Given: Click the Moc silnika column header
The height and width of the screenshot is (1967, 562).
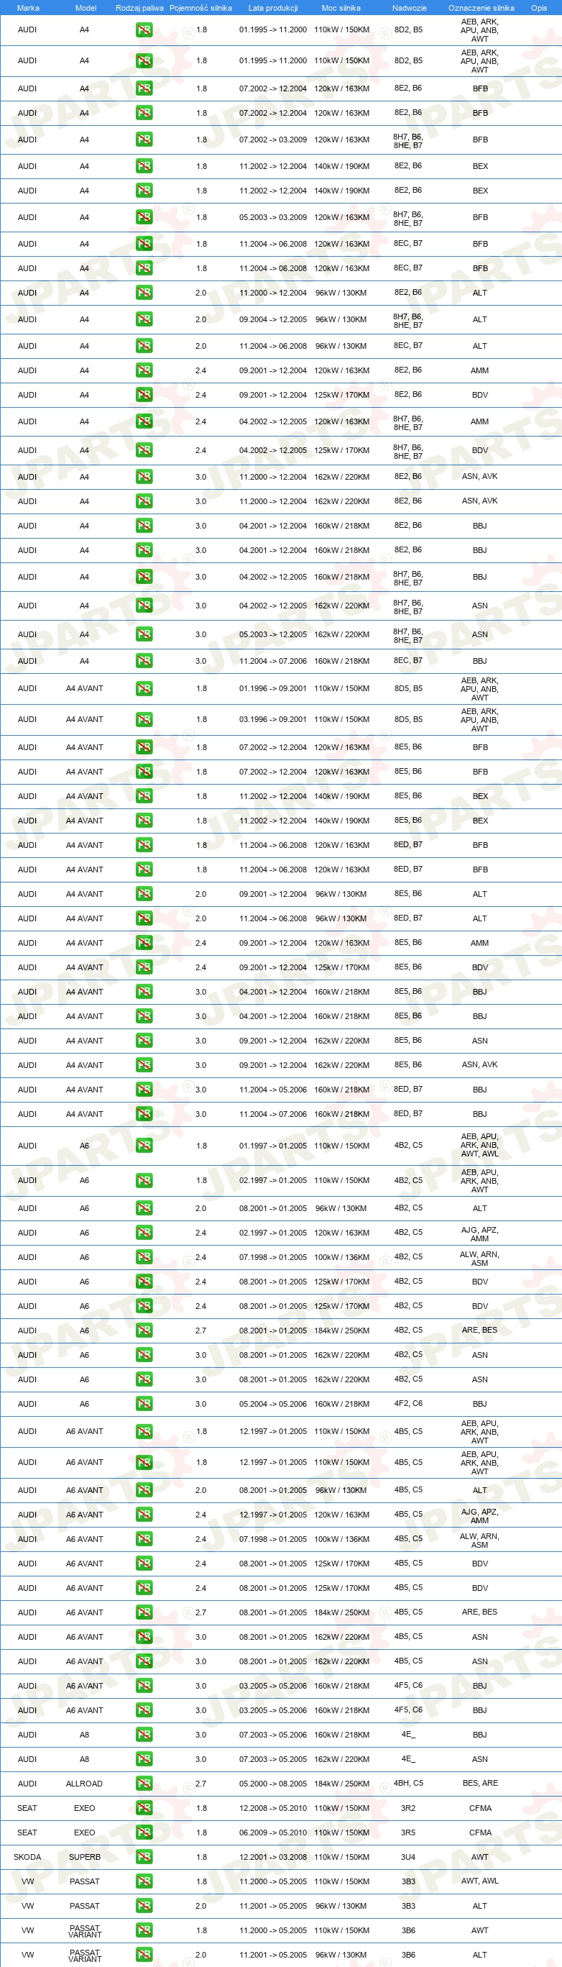Looking at the screenshot, I should click(x=341, y=8).
